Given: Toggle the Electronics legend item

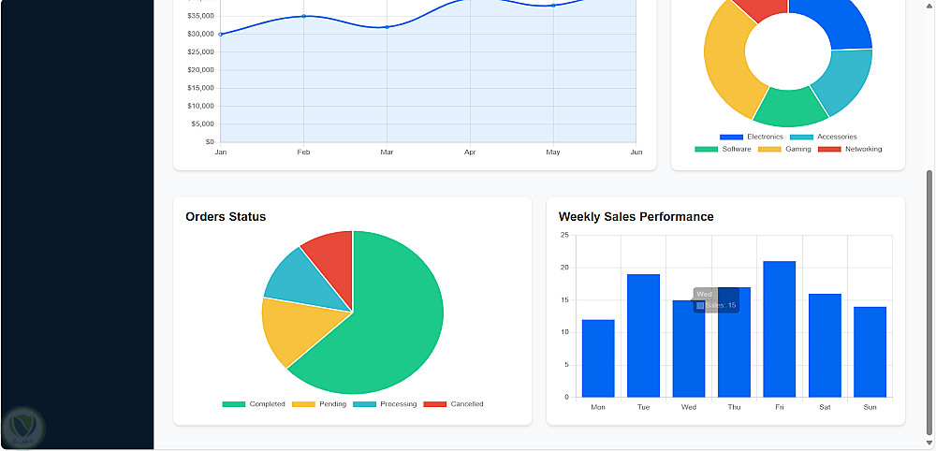Looking at the screenshot, I should [751, 138].
